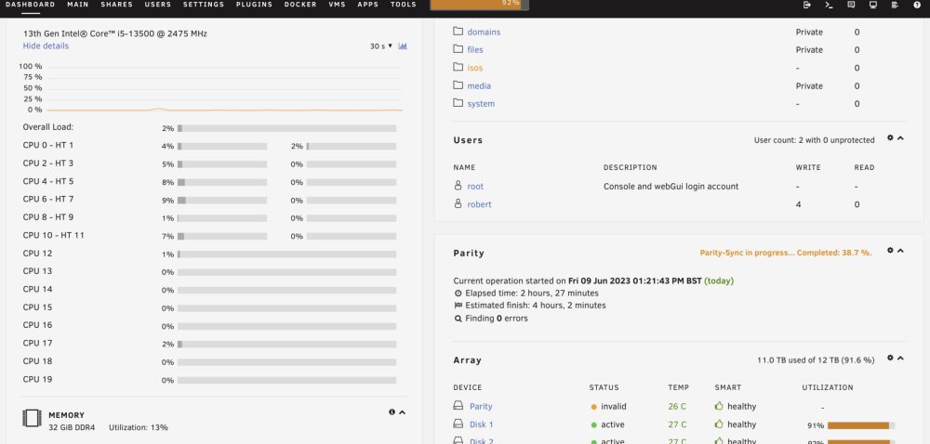Click the magnifier icon beside Finding 0 errors
This screenshot has height=444, width=930.
click(458, 319)
